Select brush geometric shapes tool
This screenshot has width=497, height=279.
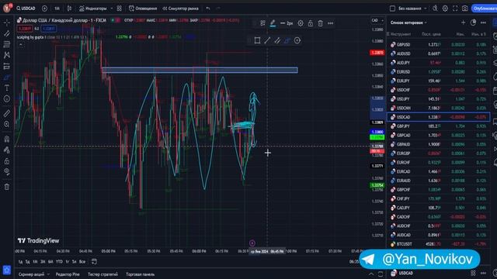click(x=7, y=77)
